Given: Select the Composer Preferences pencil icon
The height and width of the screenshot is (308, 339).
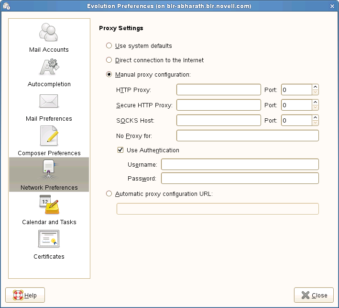Looking at the screenshot, I should click(49, 136).
